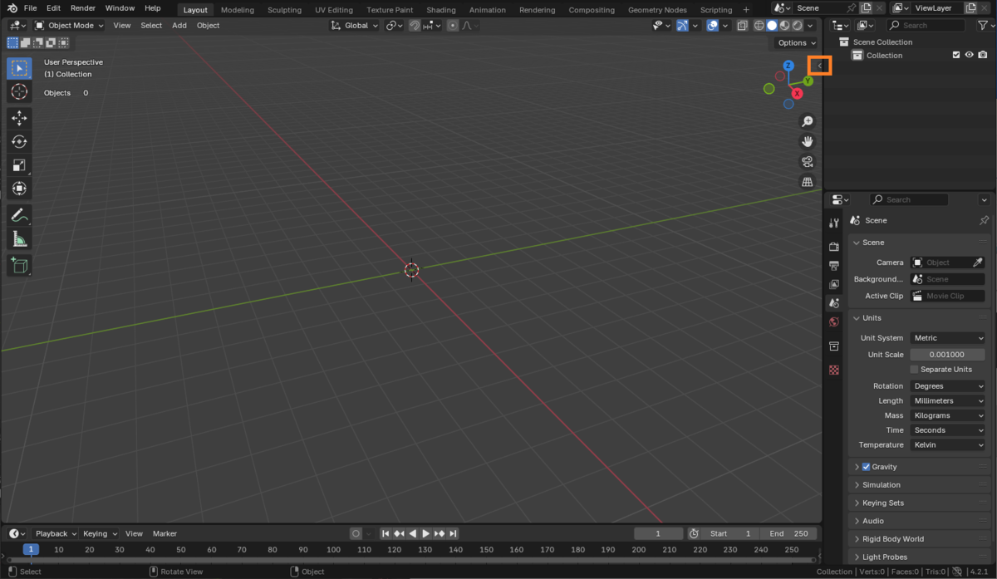This screenshot has width=997, height=579.
Task: Open the File menu
Action: (x=30, y=7)
